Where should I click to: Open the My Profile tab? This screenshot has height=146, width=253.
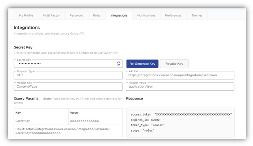26,15
